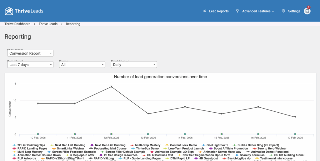Open the Lead Reports menu item
Image resolution: width=320 pixels, height=161 pixels.
(219, 11)
